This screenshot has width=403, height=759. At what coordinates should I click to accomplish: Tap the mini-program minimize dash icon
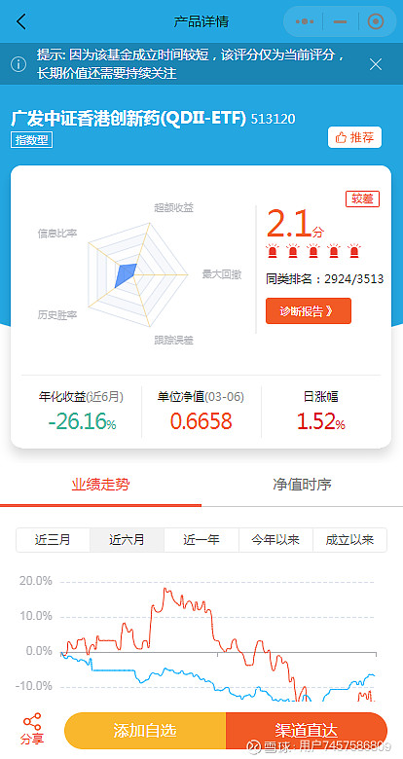pyautogui.click(x=341, y=21)
